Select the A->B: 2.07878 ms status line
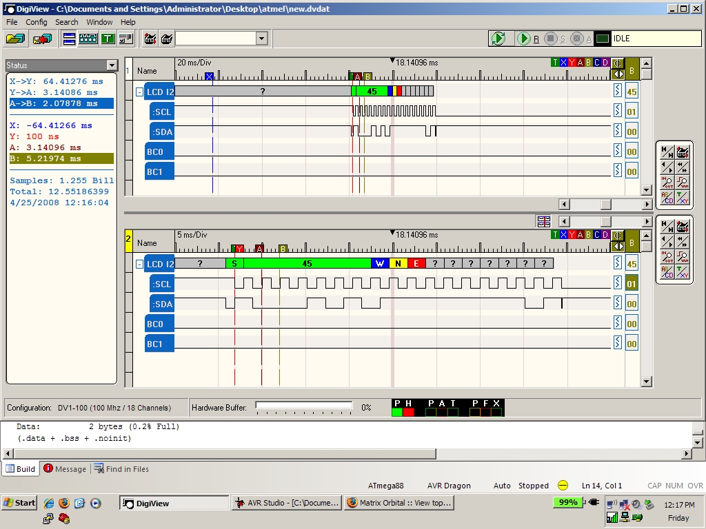The height and width of the screenshot is (529, 706). tap(61, 103)
